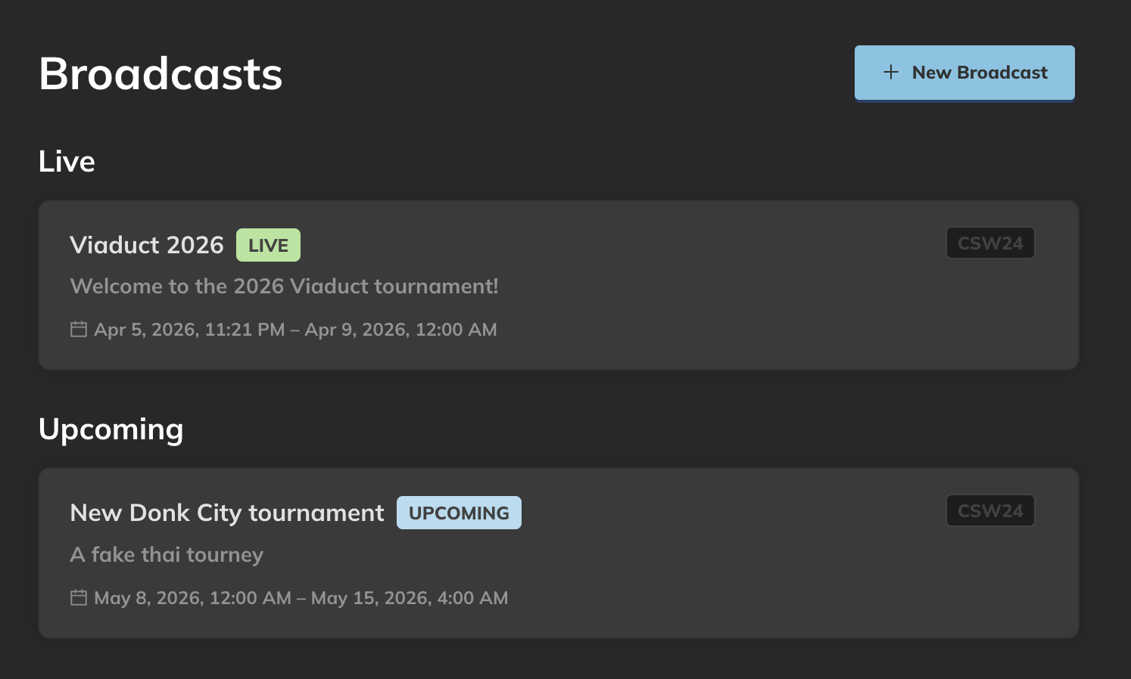This screenshot has width=1131, height=679.
Task: Click the May 8 schedule text on upcoming card
Action: click(x=301, y=597)
